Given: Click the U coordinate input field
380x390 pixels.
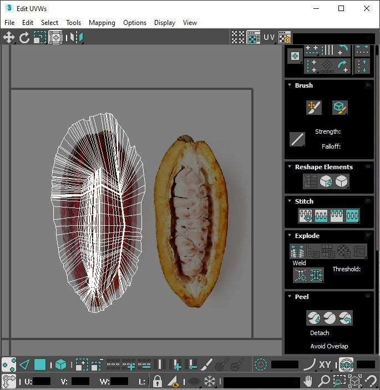Looking at the screenshot, I should coord(41,381).
